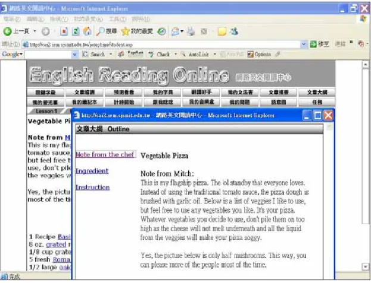Open the 檢視(V) menu
Viewport: 371px width, 283px height.
[x=59, y=19]
